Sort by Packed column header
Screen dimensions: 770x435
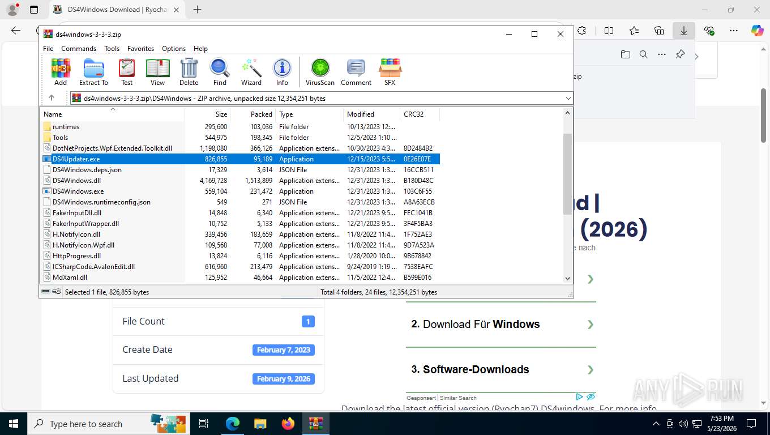pyautogui.click(x=253, y=114)
